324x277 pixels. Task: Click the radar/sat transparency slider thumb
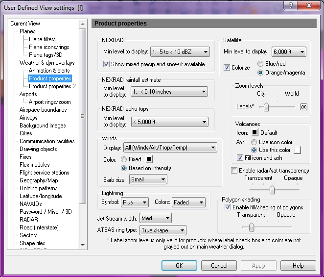tap(272, 190)
